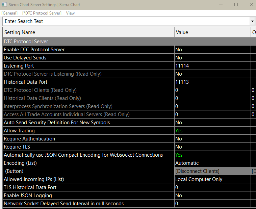Toggle the Enable JSON Logging value
The width and height of the screenshot is (256, 209).
[212, 195]
